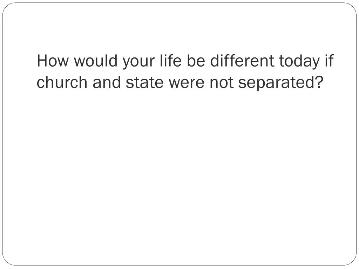Click the word "and" in the second line

(107, 82)
